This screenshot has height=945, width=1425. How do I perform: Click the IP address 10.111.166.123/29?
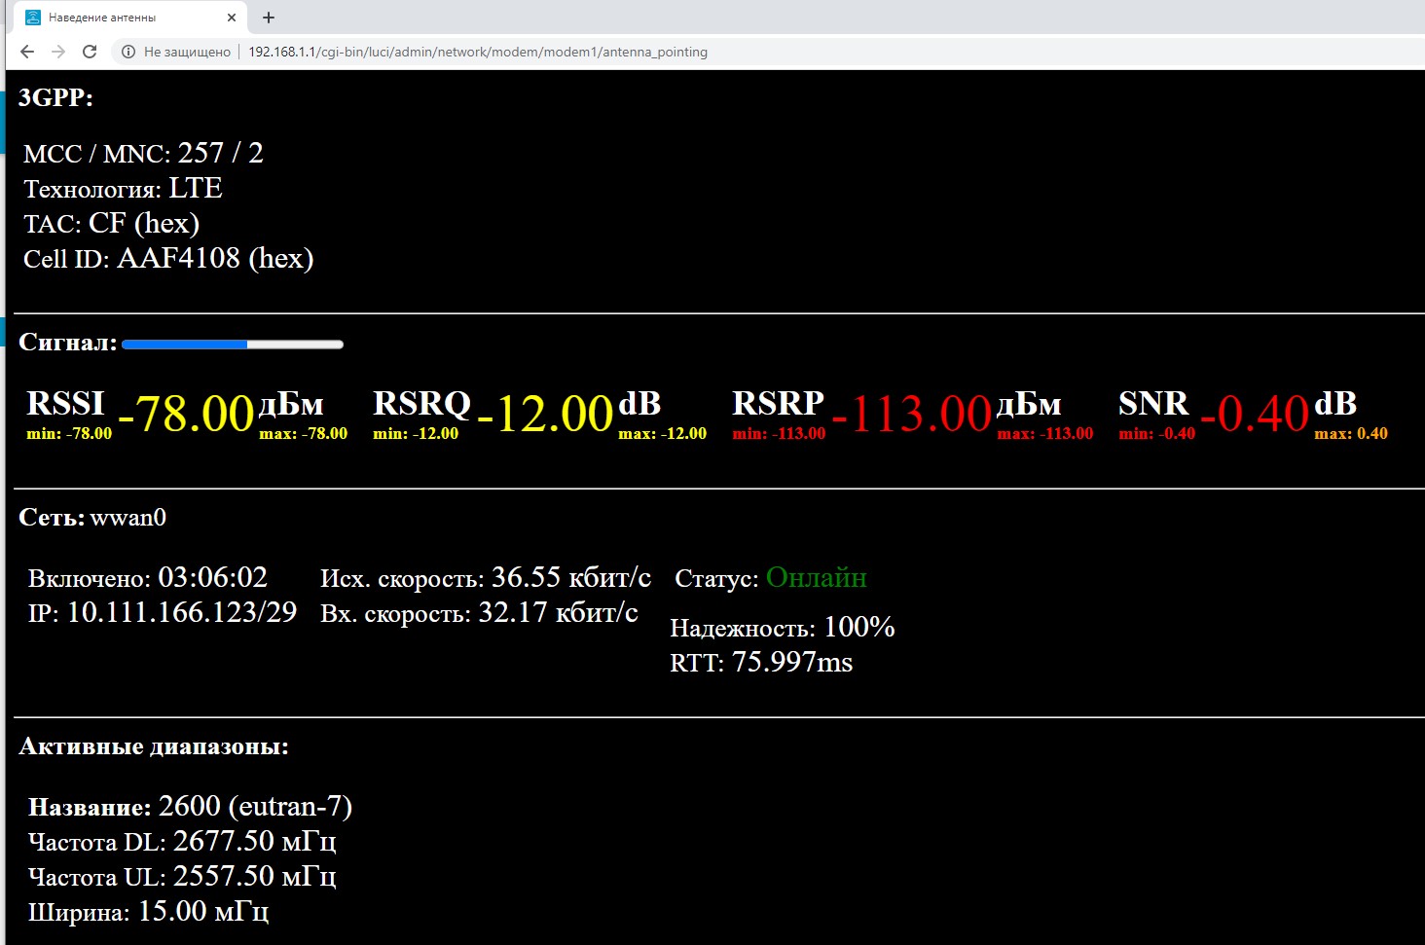(x=181, y=612)
